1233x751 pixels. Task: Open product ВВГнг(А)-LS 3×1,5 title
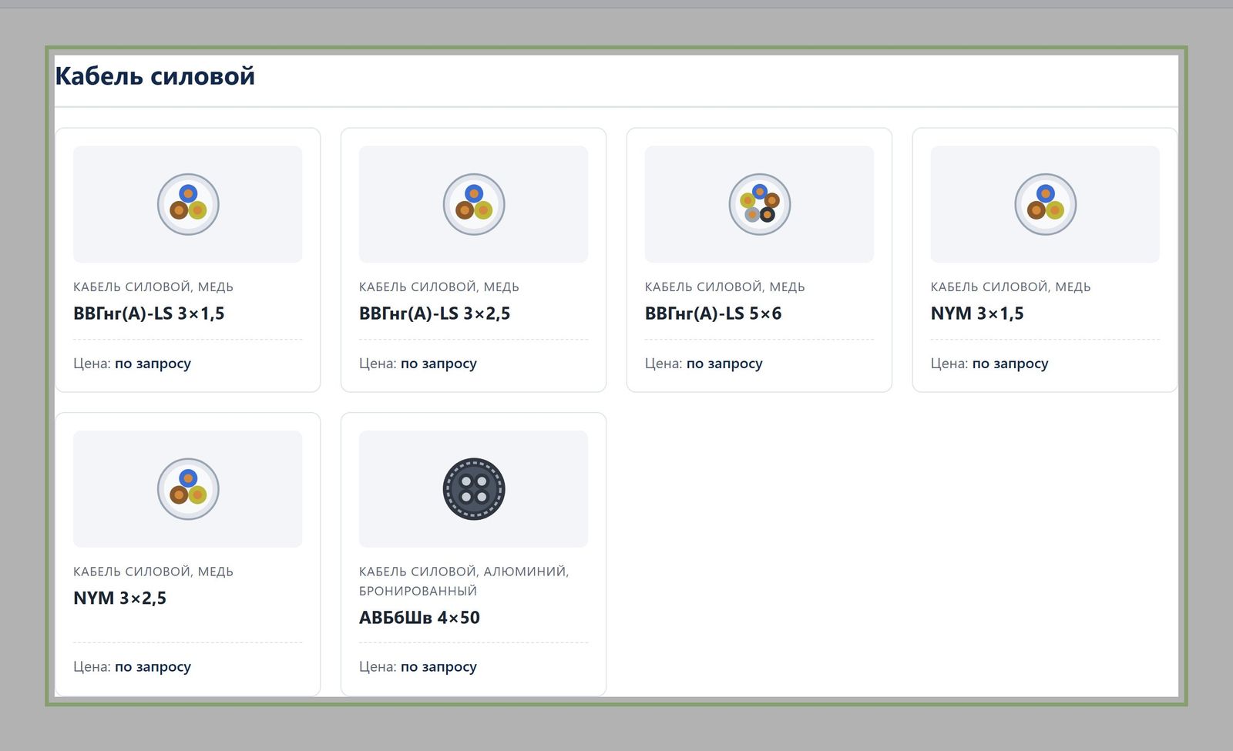pos(149,313)
